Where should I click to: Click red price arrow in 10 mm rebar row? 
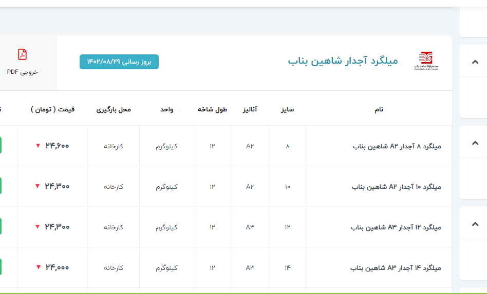(38, 186)
